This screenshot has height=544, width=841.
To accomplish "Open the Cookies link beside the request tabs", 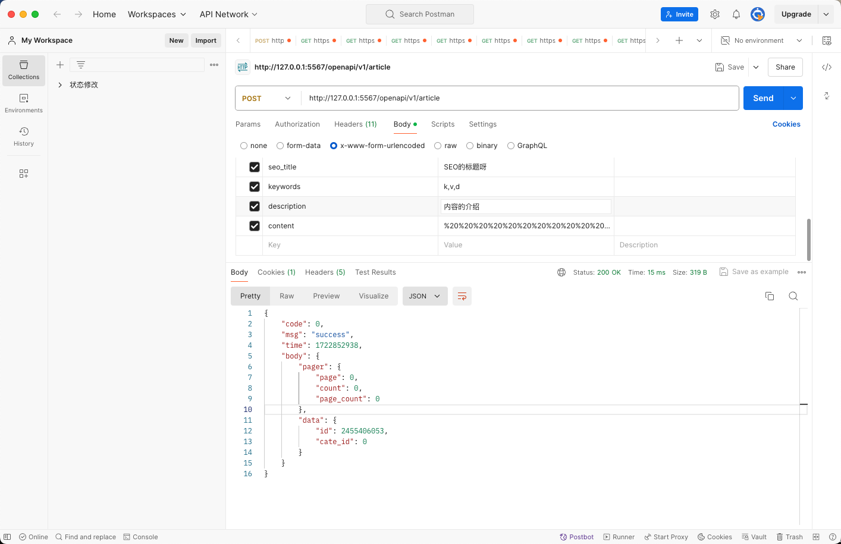I will pyautogui.click(x=786, y=124).
